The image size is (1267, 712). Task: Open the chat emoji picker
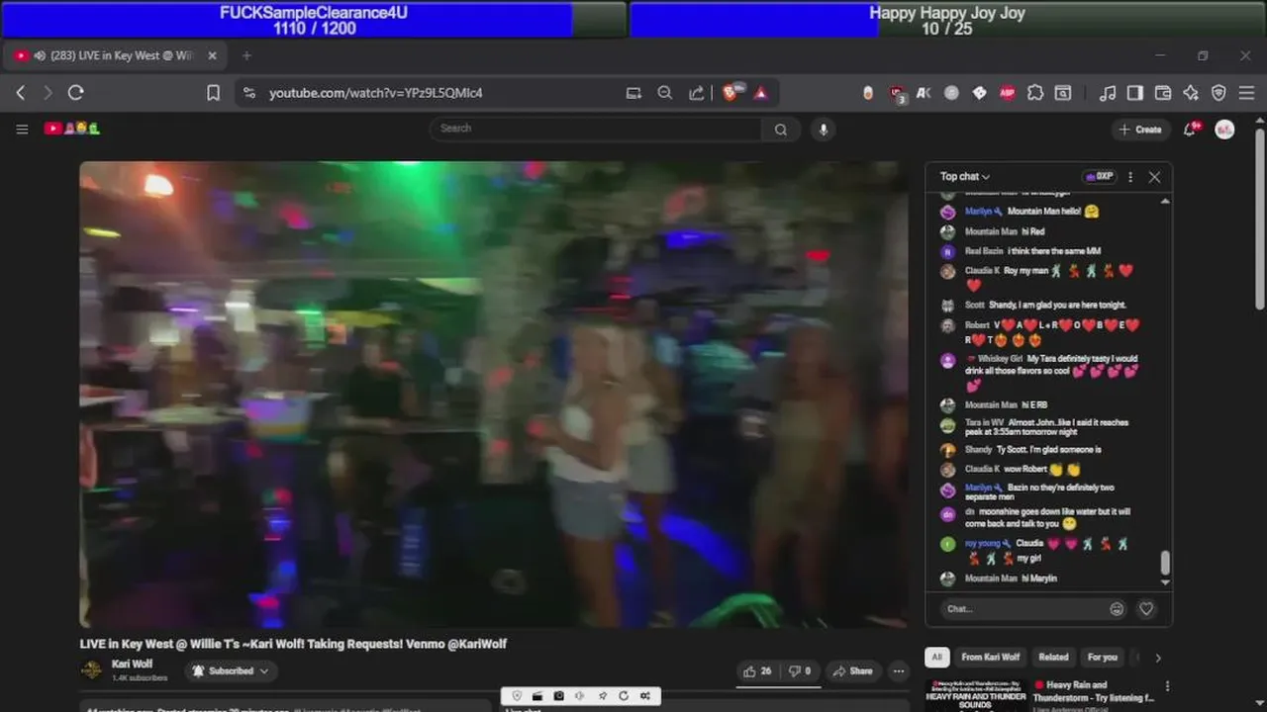[1117, 609]
